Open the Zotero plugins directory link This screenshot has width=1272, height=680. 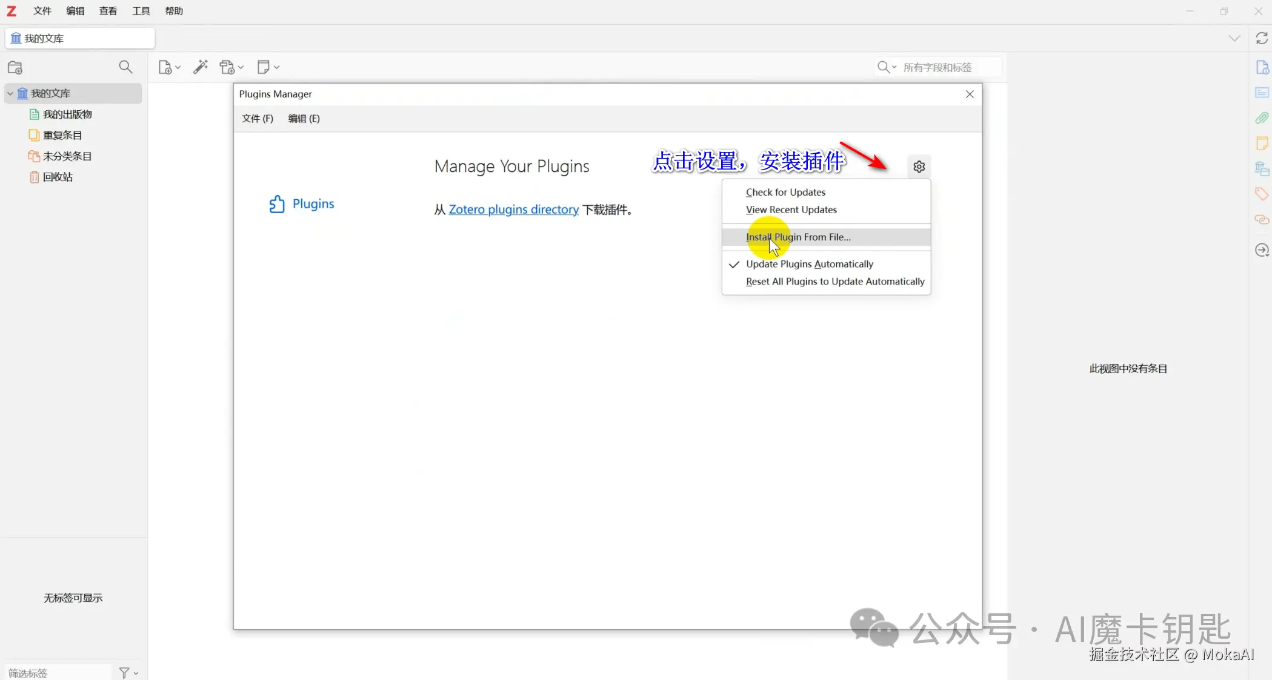[x=513, y=210]
